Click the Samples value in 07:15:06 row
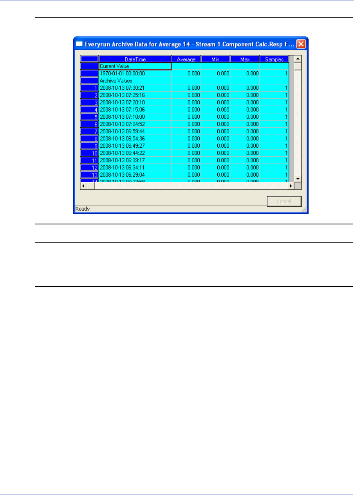The height and width of the screenshot is (495, 354). point(274,110)
